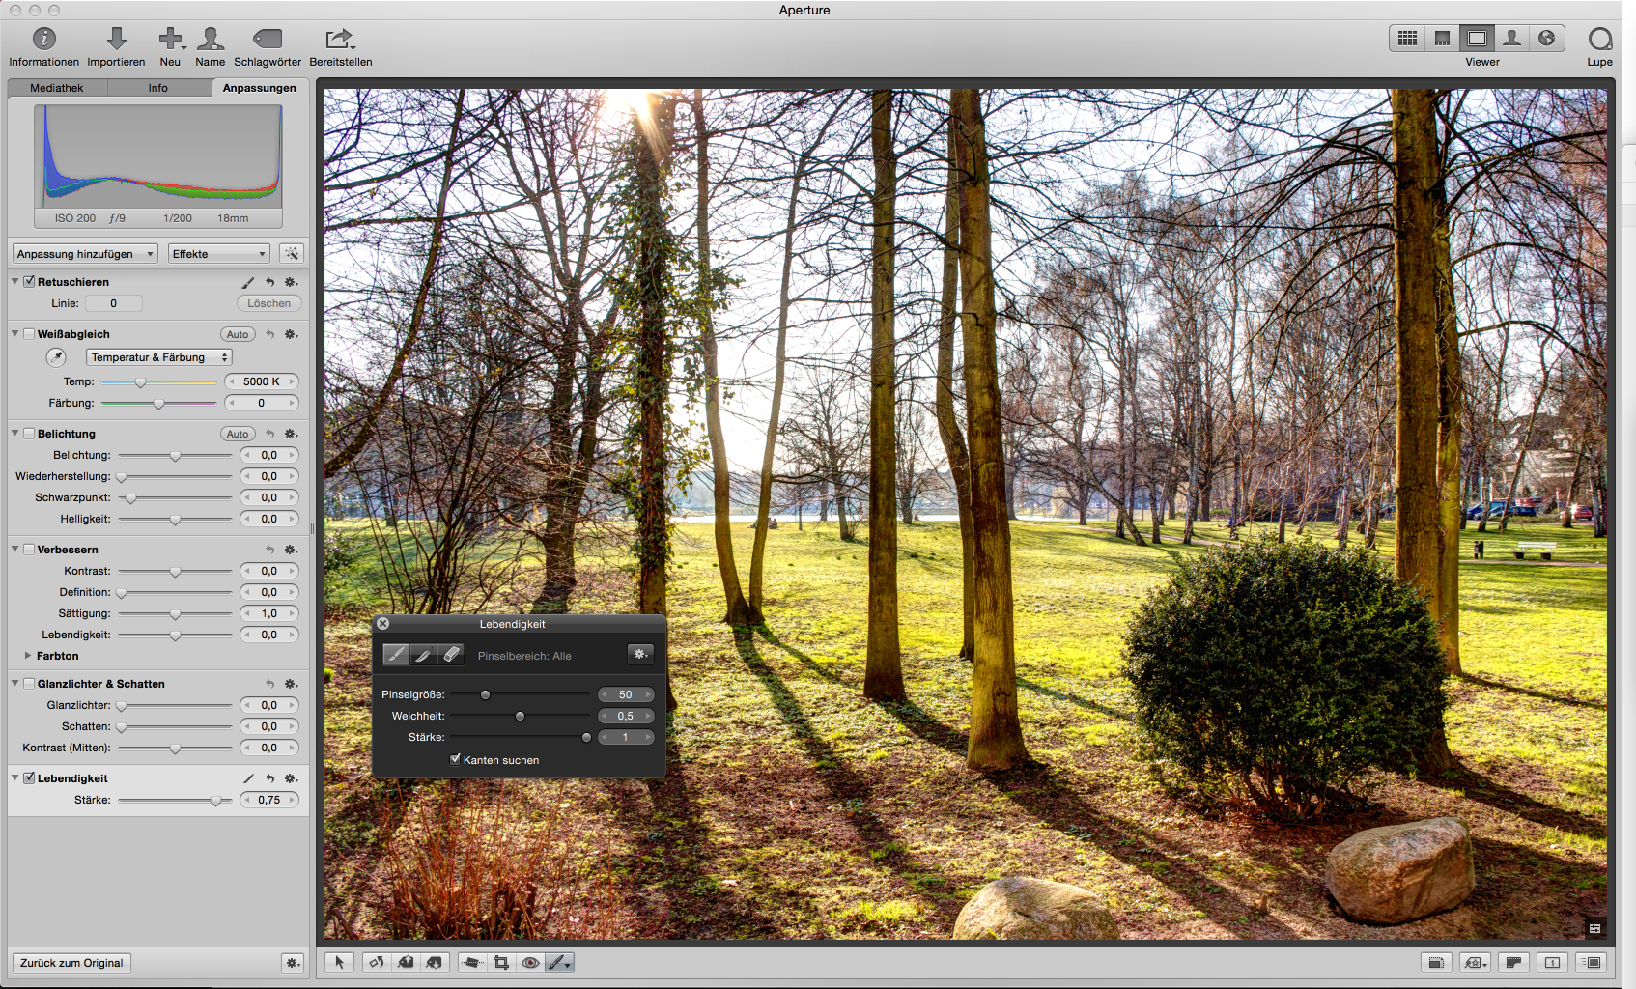Open the Schlagwörter tag icon
Screen dimensions: 1636x989
tap(268, 39)
